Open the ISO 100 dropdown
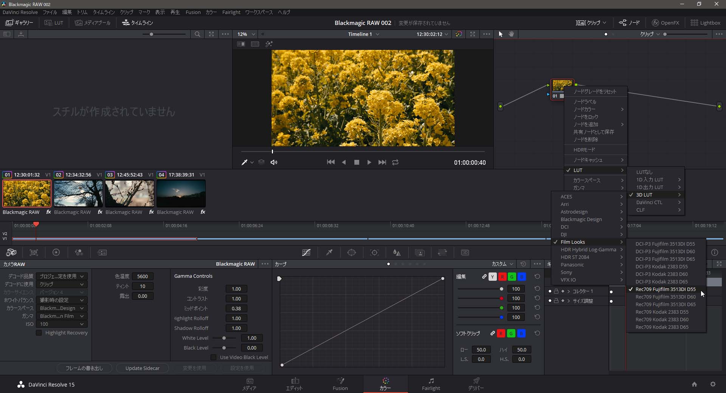The height and width of the screenshot is (393, 726). [x=62, y=324]
